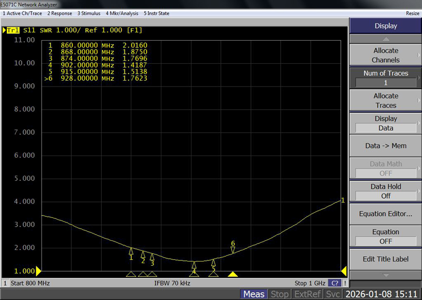
Task: Click active marker 6 above the trace
Action: coord(233,249)
